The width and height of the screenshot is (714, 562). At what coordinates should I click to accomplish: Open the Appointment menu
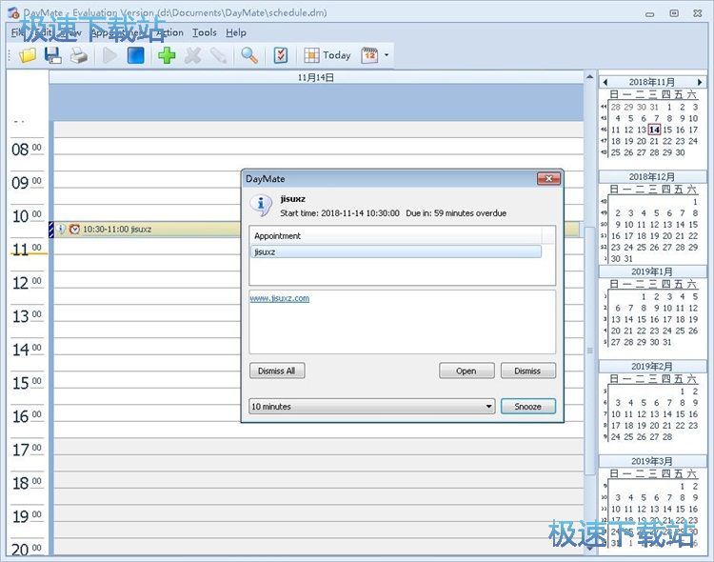(118, 32)
